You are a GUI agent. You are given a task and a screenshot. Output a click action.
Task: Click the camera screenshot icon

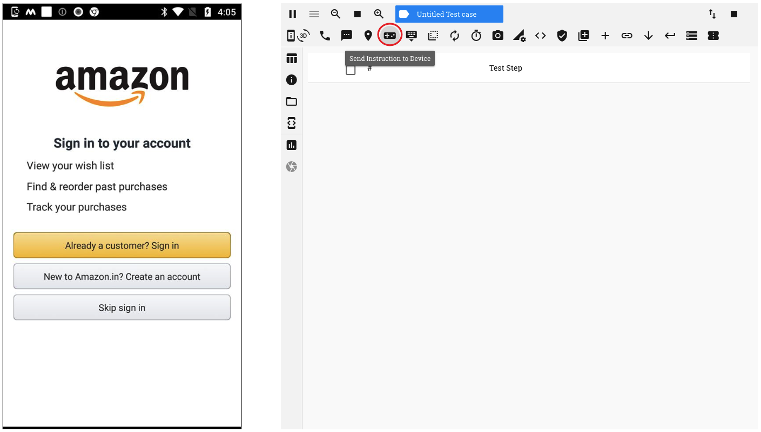[x=497, y=36]
